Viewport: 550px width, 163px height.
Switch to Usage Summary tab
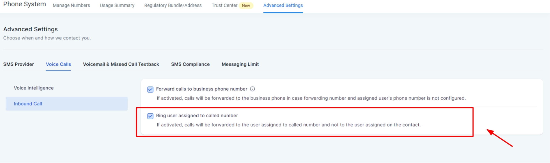pos(117,5)
